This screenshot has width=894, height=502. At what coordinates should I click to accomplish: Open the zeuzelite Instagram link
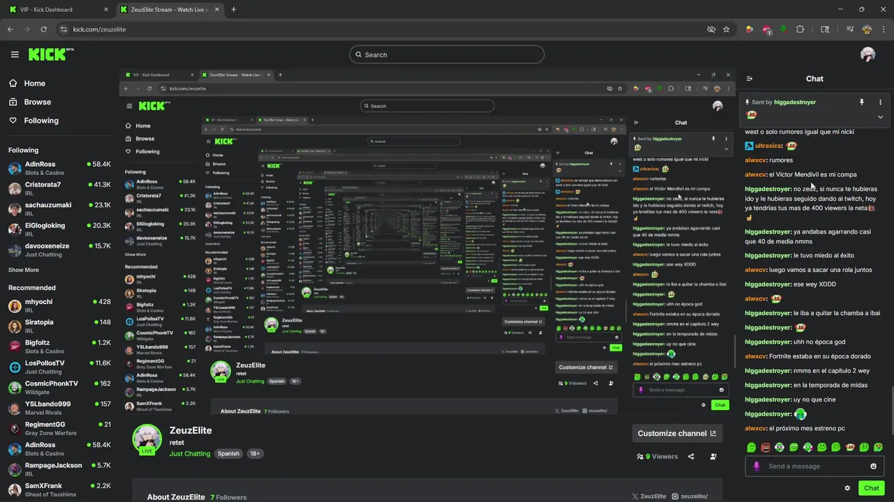pos(690,496)
